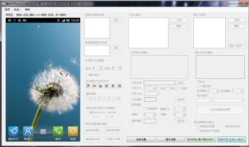Click the green 拨号 phone icon

[58, 131]
